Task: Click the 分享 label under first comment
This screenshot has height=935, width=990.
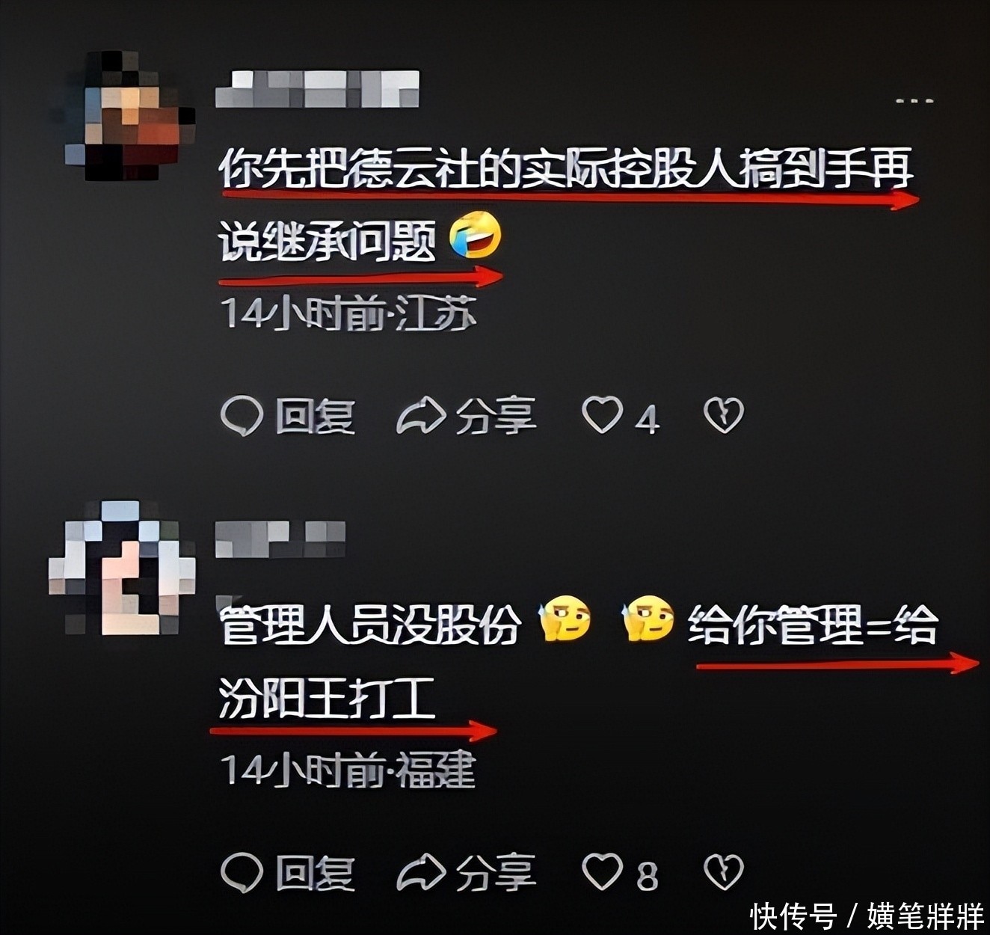Action: point(496,416)
